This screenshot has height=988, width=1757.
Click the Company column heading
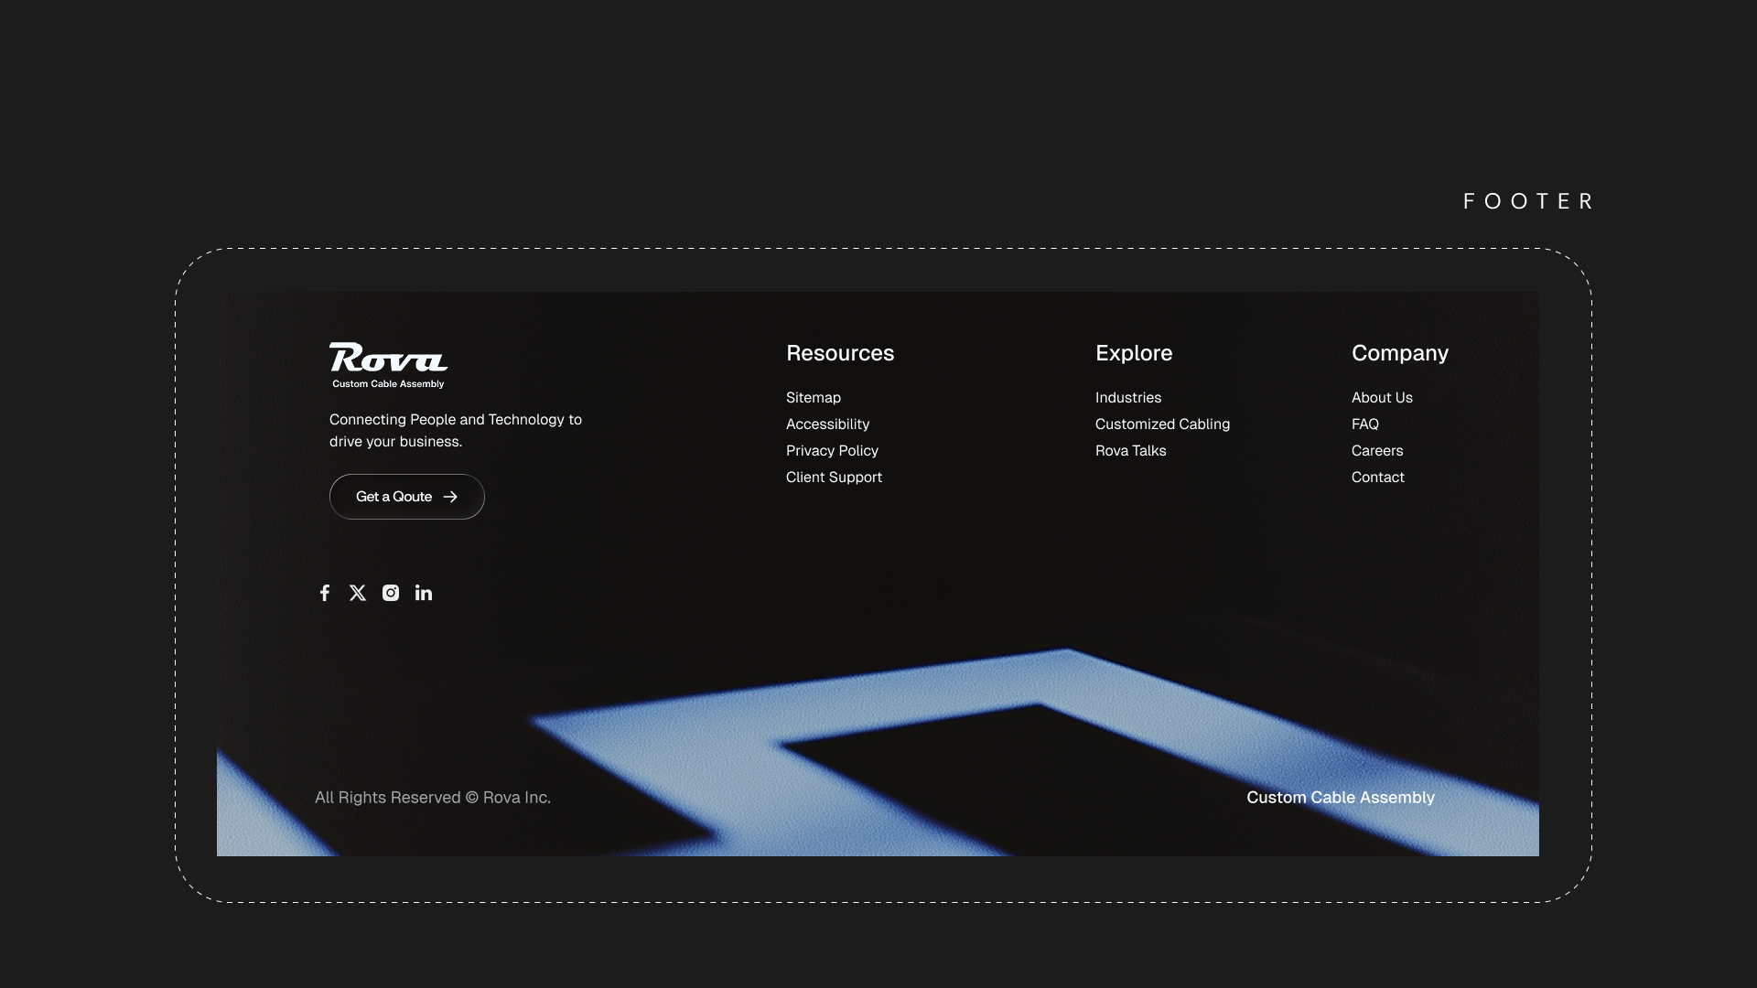(x=1400, y=353)
